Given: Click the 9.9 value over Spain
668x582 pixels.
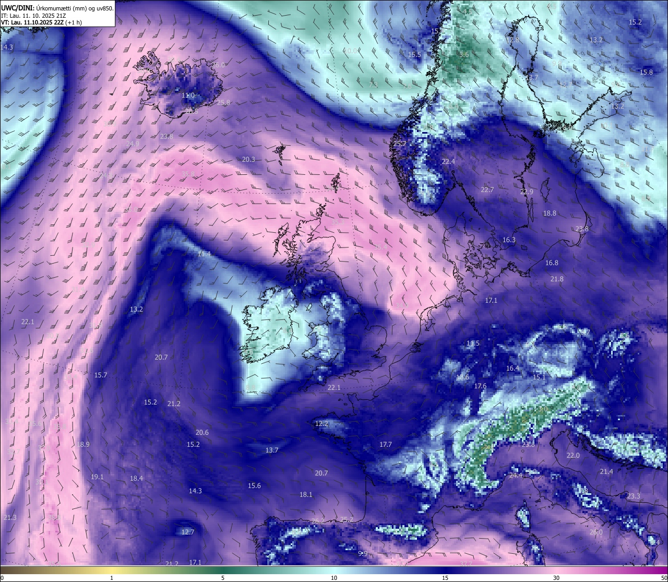Looking at the screenshot, I should [x=363, y=554].
